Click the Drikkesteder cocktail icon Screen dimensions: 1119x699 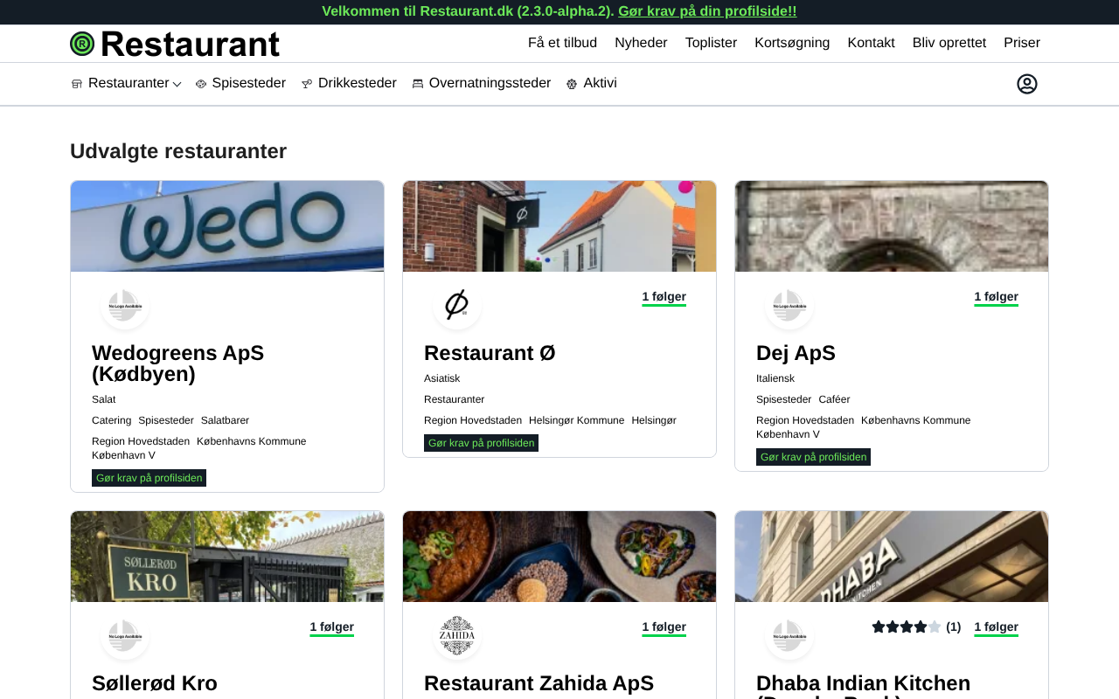[307, 84]
